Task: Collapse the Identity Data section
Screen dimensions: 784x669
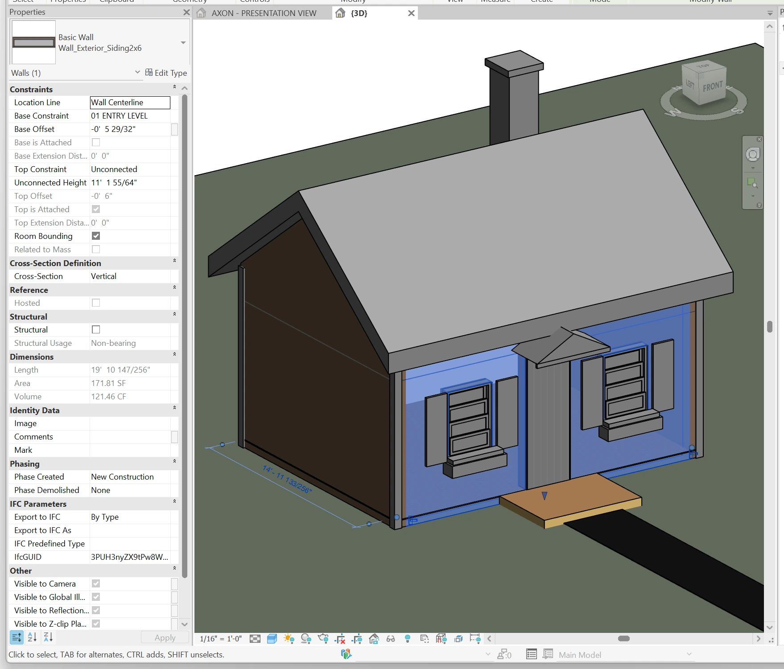Action: (x=174, y=408)
